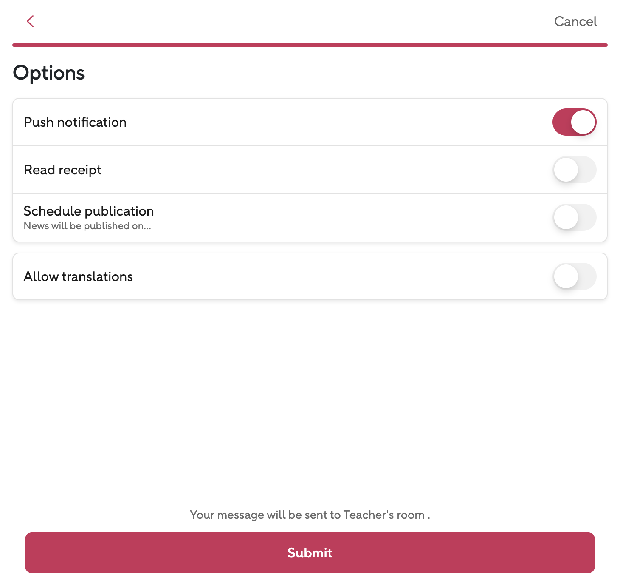Click the Push notification label text
The height and width of the screenshot is (580, 620).
75,122
